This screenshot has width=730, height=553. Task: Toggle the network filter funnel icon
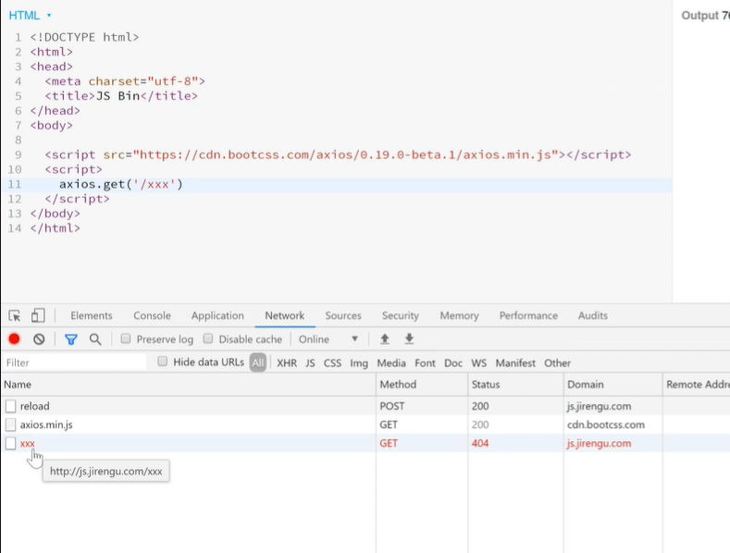(71, 339)
